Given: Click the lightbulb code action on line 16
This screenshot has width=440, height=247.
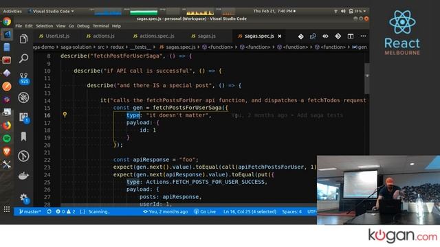Looking at the screenshot, I should pyautogui.click(x=65, y=115).
